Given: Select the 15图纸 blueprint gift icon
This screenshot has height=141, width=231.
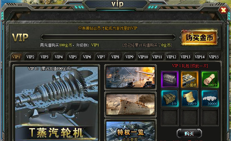Looking at the screenshot, I should (189, 79).
